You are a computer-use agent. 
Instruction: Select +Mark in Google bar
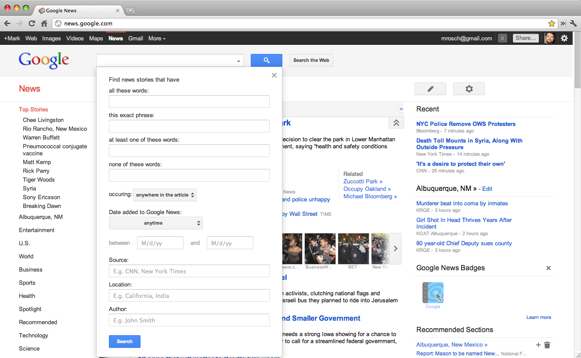[x=12, y=38]
